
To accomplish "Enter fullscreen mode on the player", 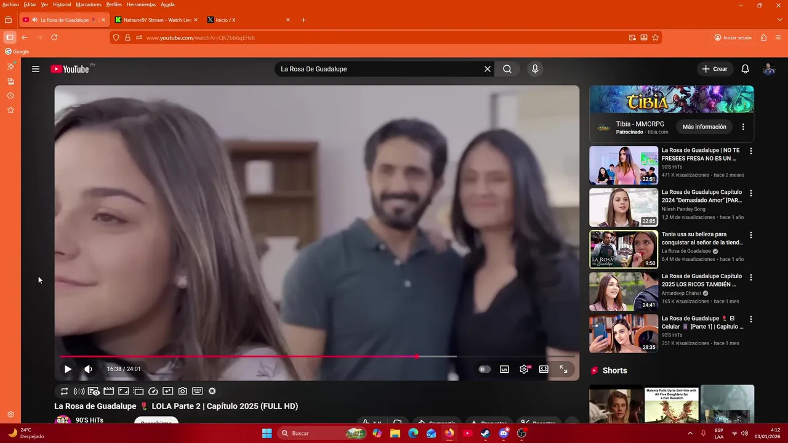I will (x=563, y=369).
